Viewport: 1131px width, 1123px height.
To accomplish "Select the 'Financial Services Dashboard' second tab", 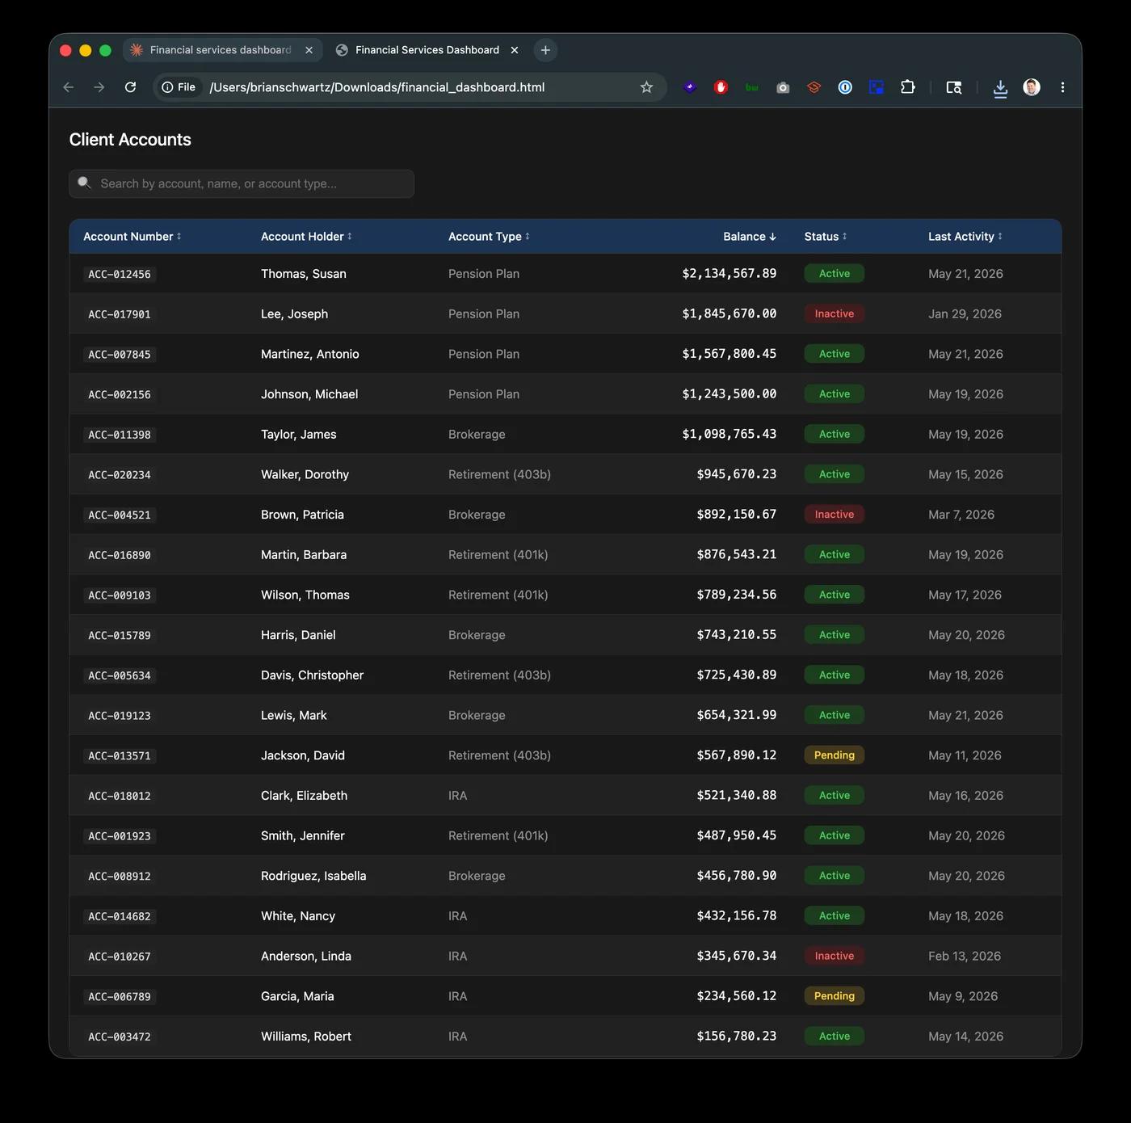I will point(427,50).
